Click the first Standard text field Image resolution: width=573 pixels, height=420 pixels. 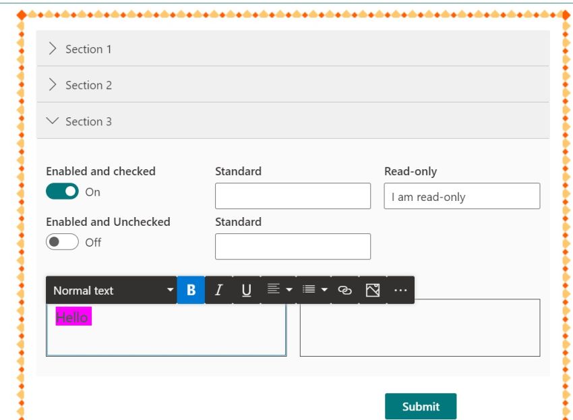(293, 196)
